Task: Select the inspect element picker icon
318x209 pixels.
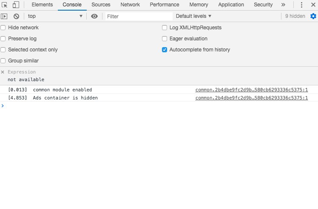Action: pyautogui.click(x=5, y=5)
